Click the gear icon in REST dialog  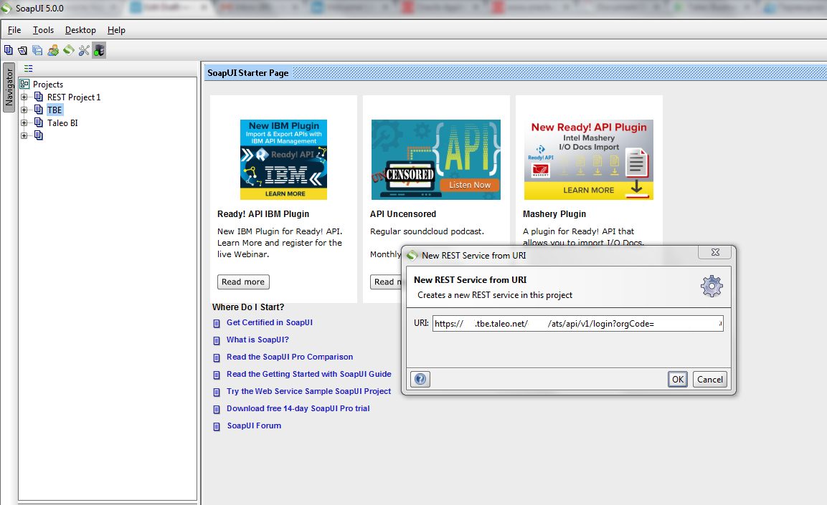pos(711,287)
